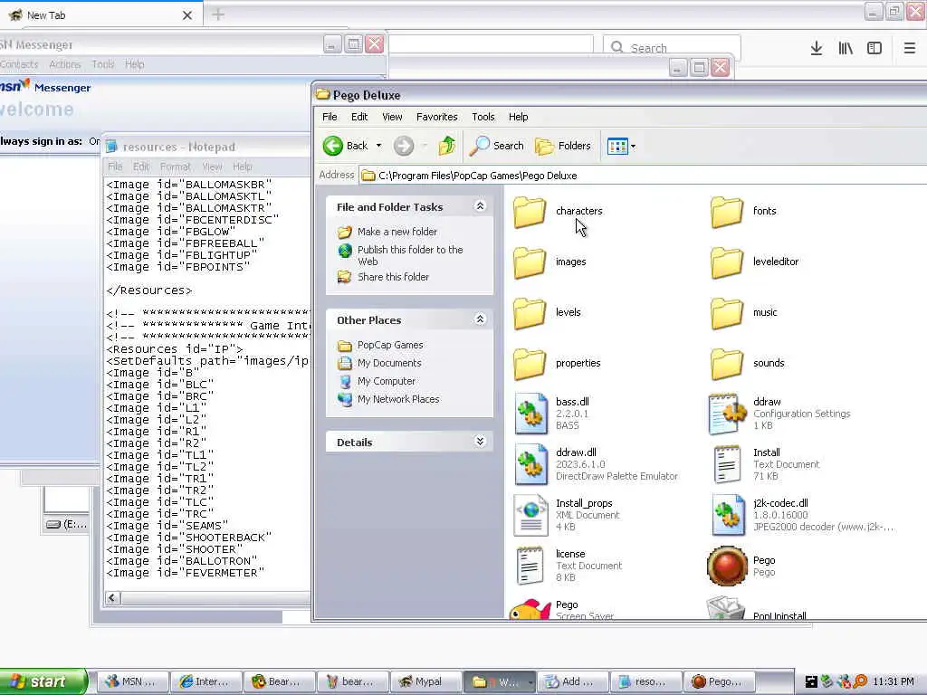Open the View menu in Pego Deluxe
The width and height of the screenshot is (927, 695).
(391, 117)
